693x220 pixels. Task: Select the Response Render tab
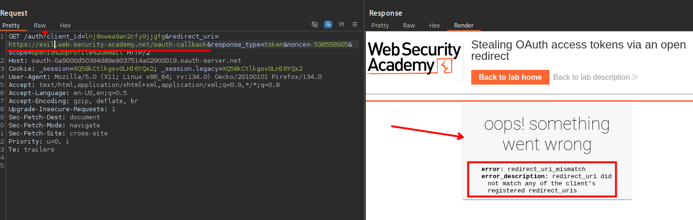tap(464, 26)
